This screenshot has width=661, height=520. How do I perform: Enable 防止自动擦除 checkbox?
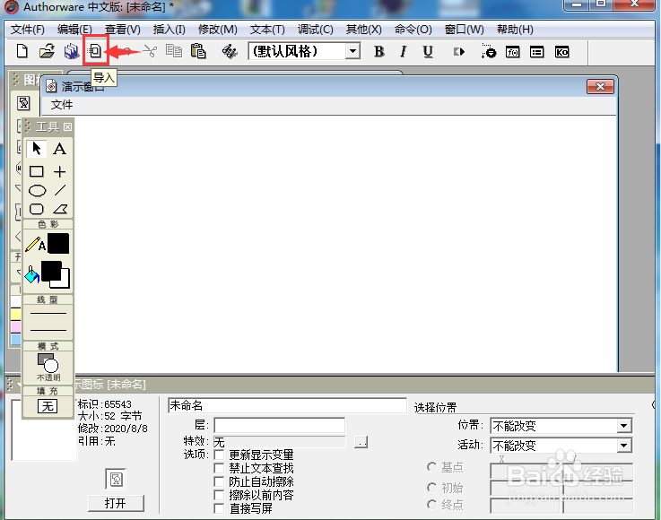point(219,481)
